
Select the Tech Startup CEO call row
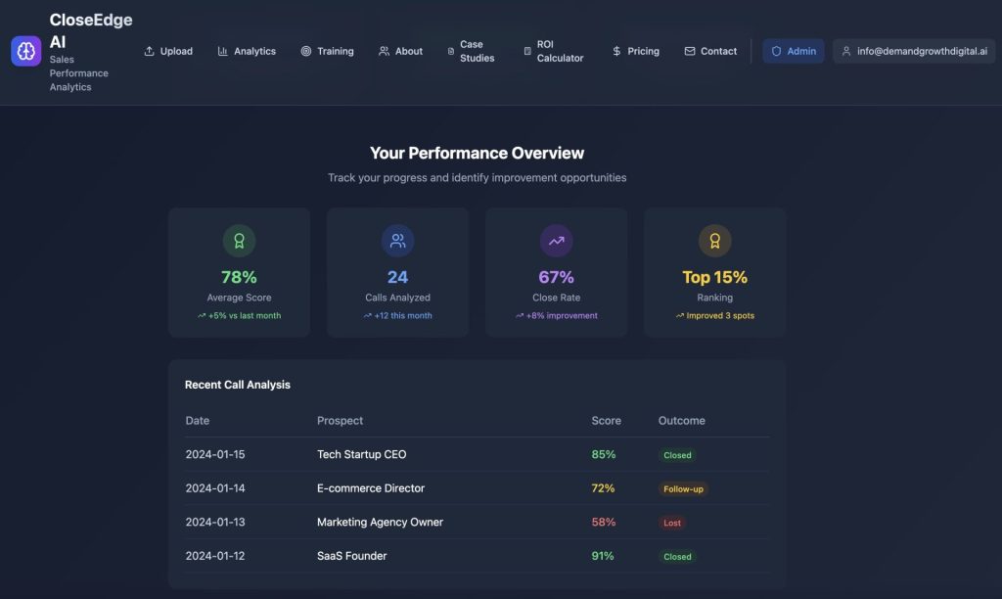click(x=361, y=454)
